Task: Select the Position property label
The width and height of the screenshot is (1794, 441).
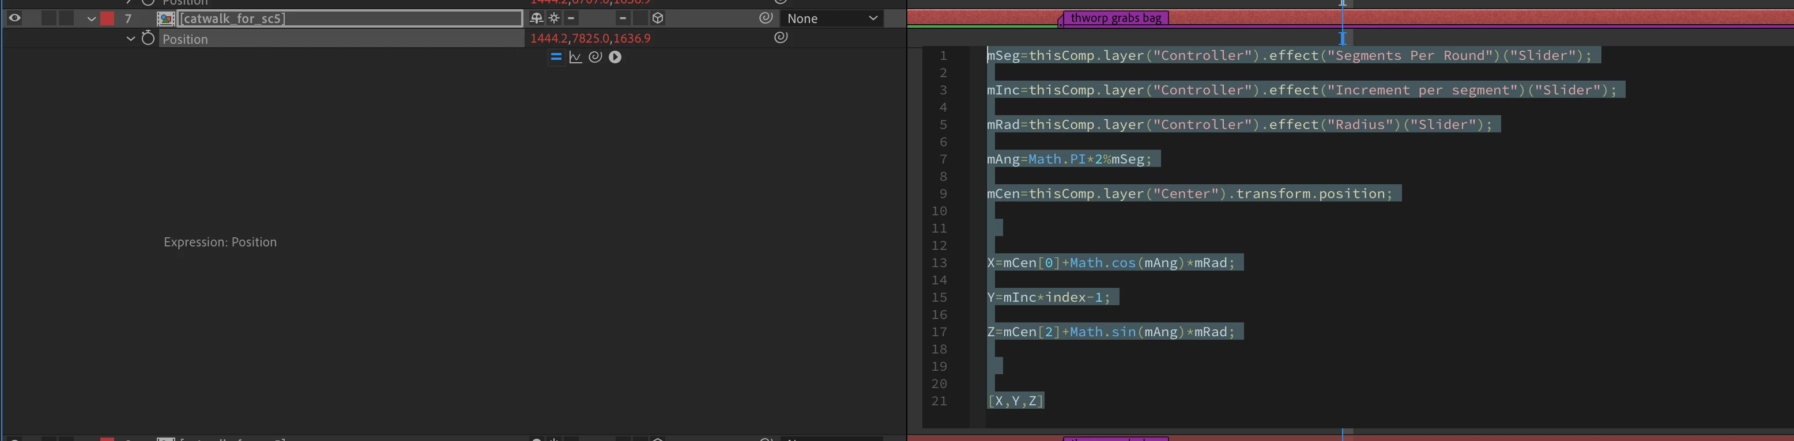Action: [185, 40]
